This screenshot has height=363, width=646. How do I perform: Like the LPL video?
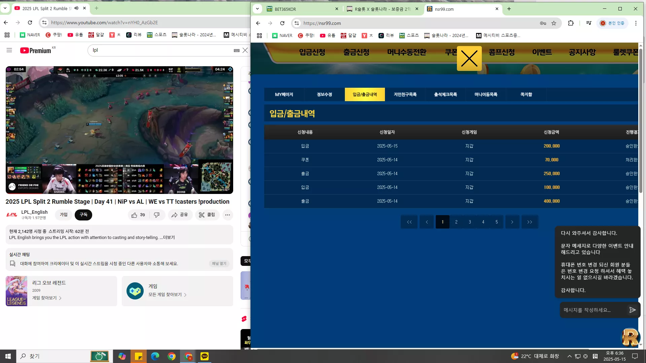tap(138, 215)
